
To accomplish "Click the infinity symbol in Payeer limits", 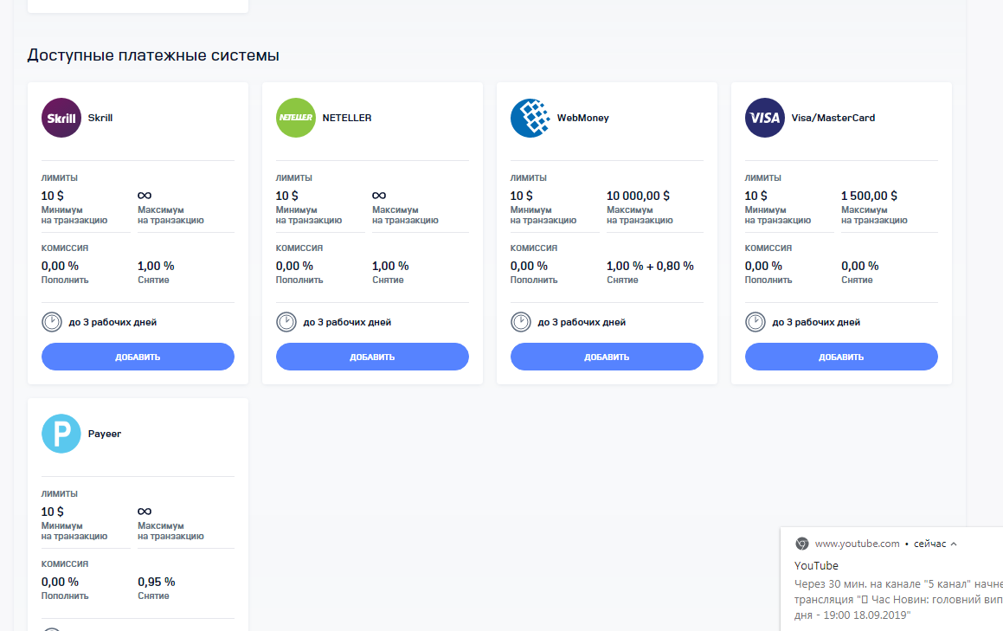I will point(145,512).
